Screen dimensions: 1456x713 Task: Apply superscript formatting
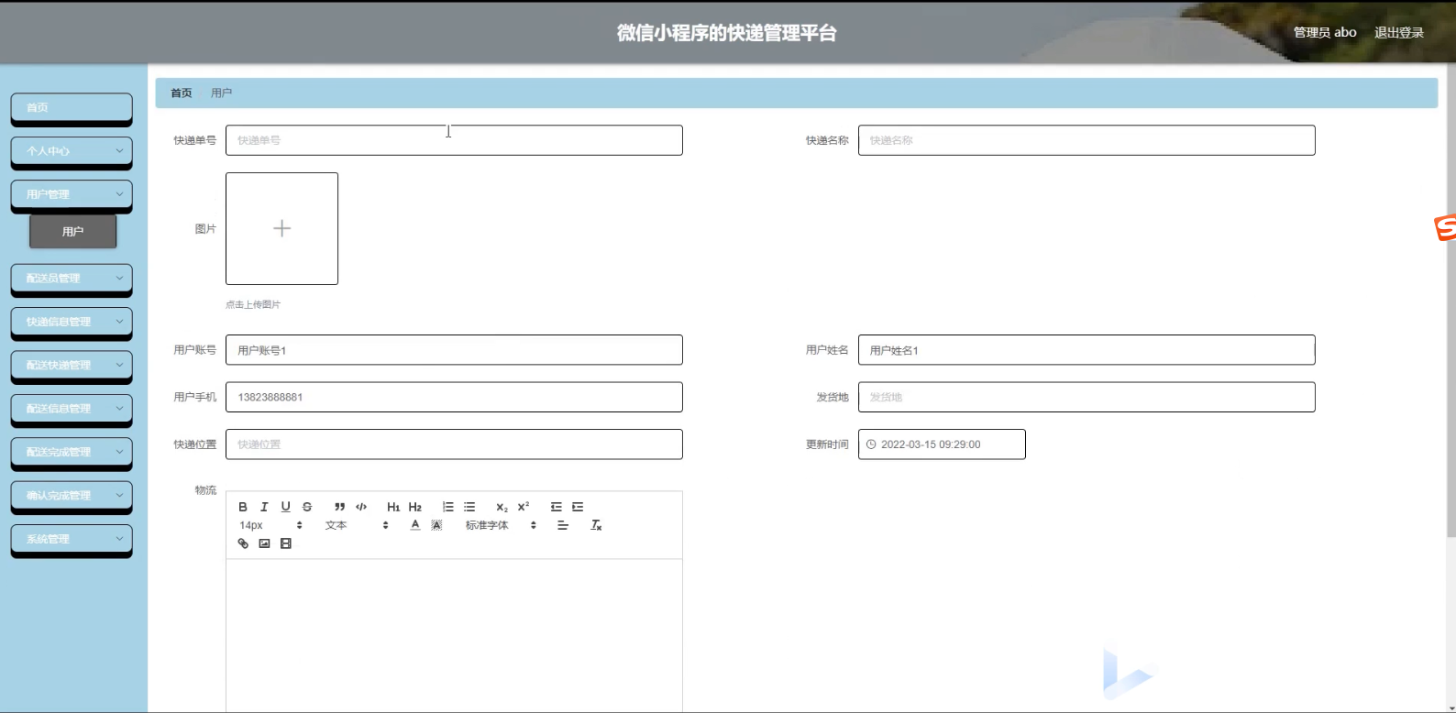[524, 507]
